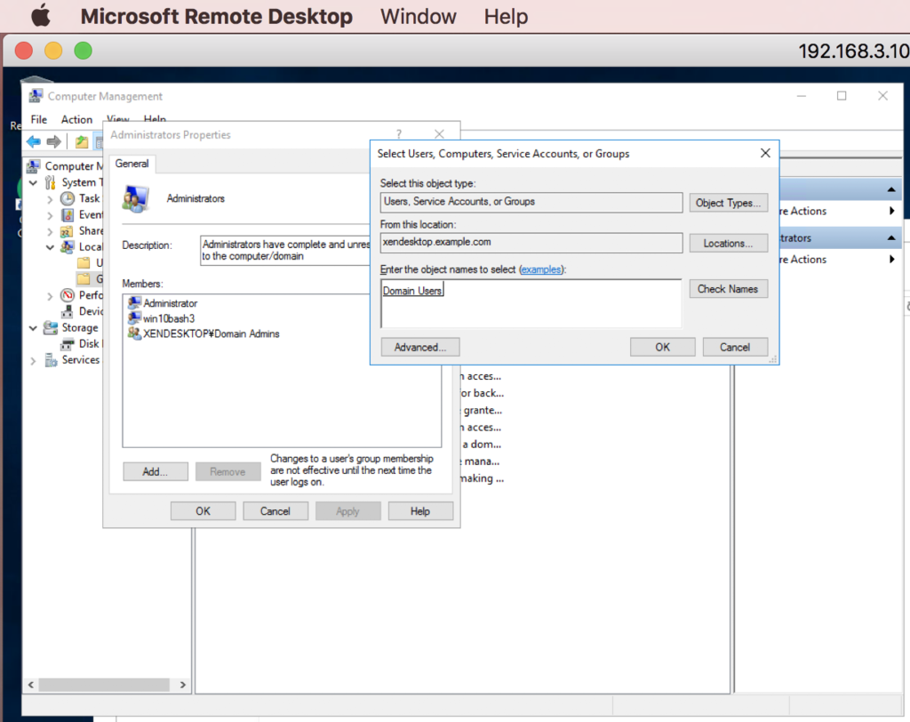Close the Select Users dialog
Image resolution: width=910 pixels, height=722 pixels.
tap(765, 153)
